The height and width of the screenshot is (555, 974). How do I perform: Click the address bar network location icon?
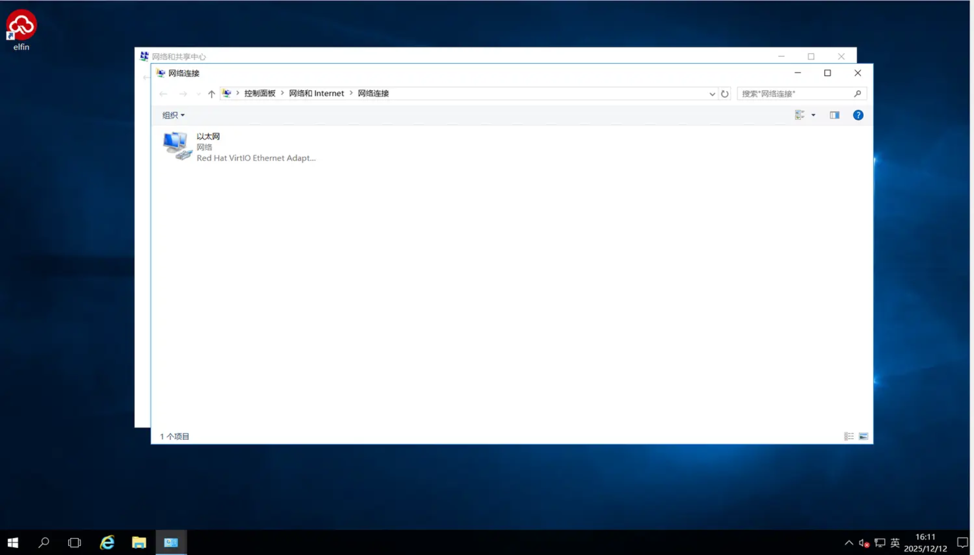(x=227, y=93)
